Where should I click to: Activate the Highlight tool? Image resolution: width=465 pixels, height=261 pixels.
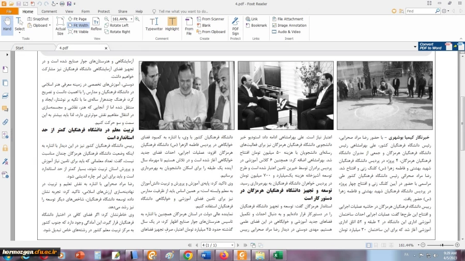point(172,24)
